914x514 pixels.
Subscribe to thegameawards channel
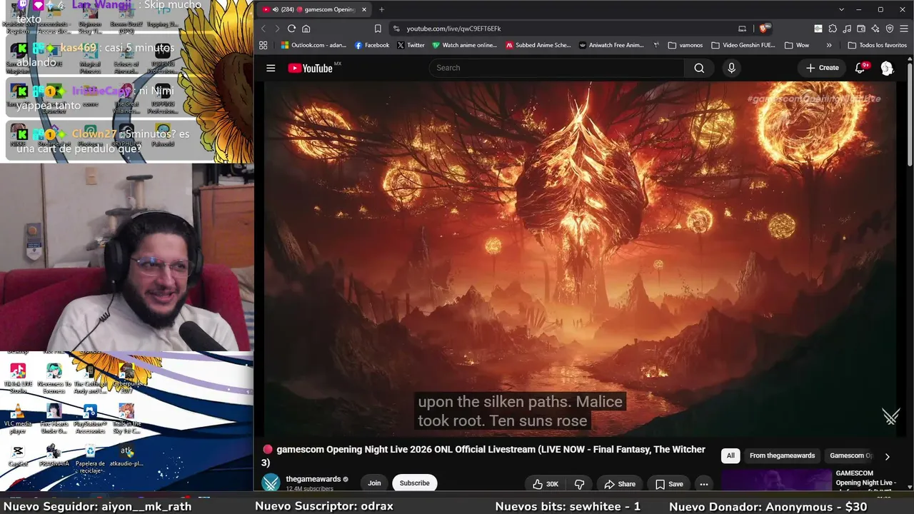pyautogui.click(x=415, y=483)
